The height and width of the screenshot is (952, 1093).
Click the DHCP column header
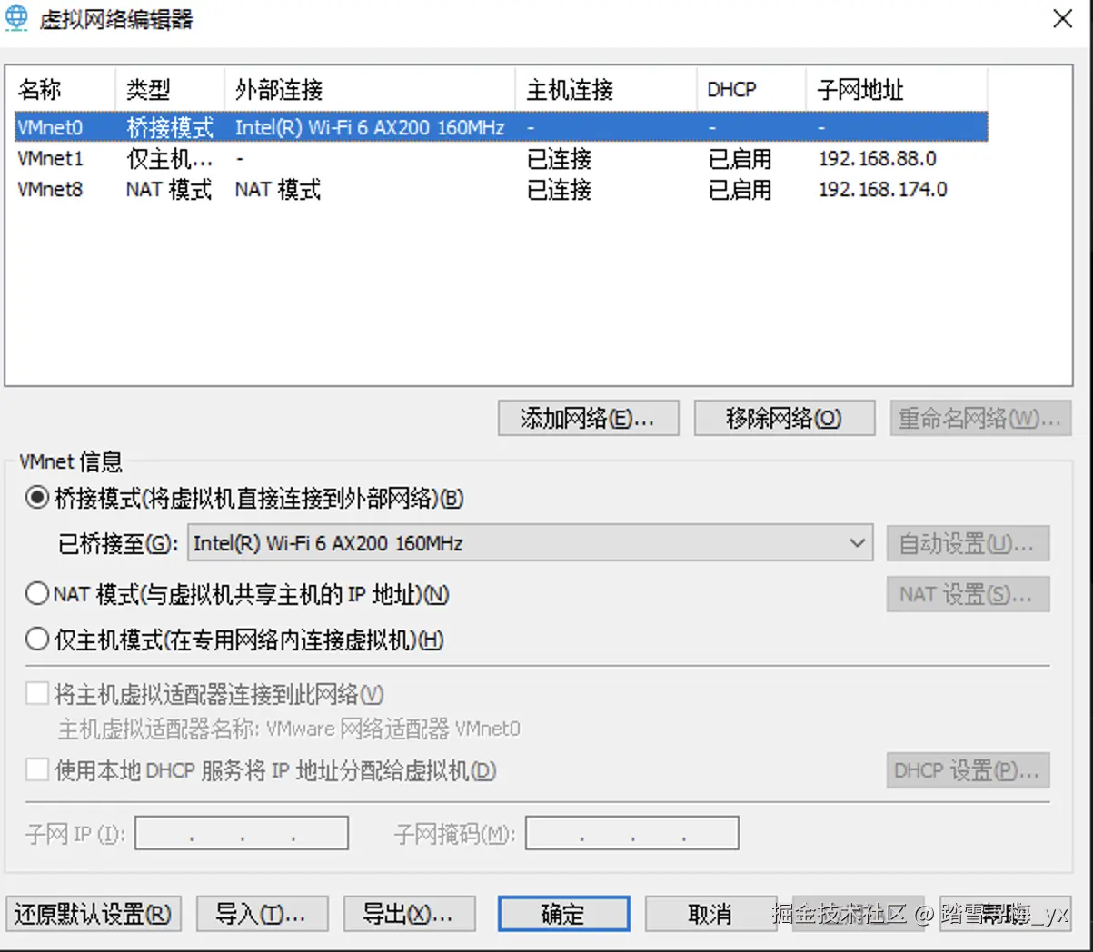click(751, 89)
